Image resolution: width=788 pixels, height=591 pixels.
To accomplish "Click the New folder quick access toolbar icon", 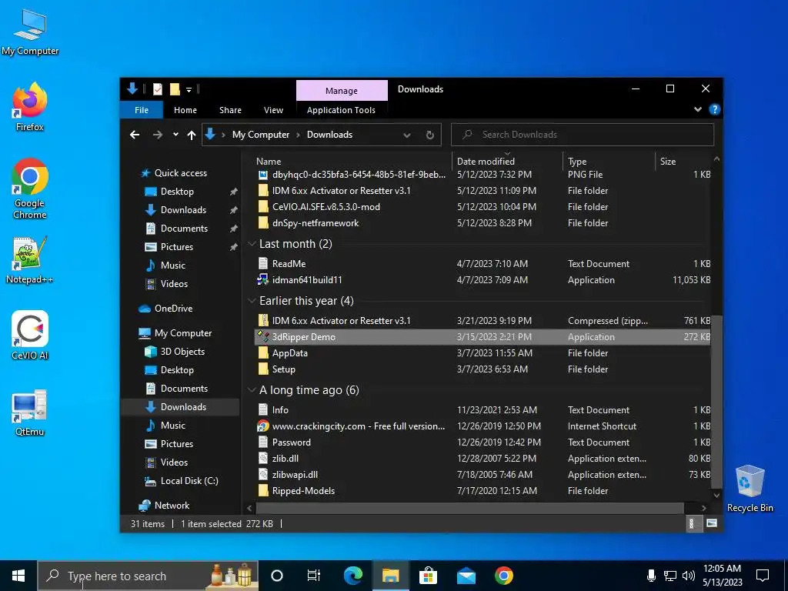I will pyautogui.click(x=175, y=89).
